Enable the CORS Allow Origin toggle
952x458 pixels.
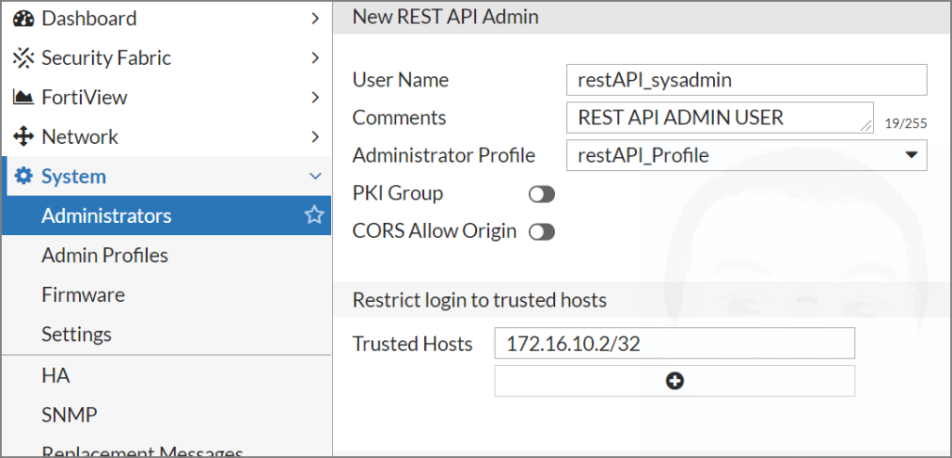click(542, 231)
